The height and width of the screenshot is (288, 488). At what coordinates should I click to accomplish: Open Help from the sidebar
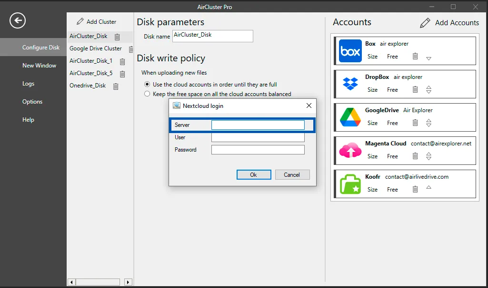click(x=28, y=120)
